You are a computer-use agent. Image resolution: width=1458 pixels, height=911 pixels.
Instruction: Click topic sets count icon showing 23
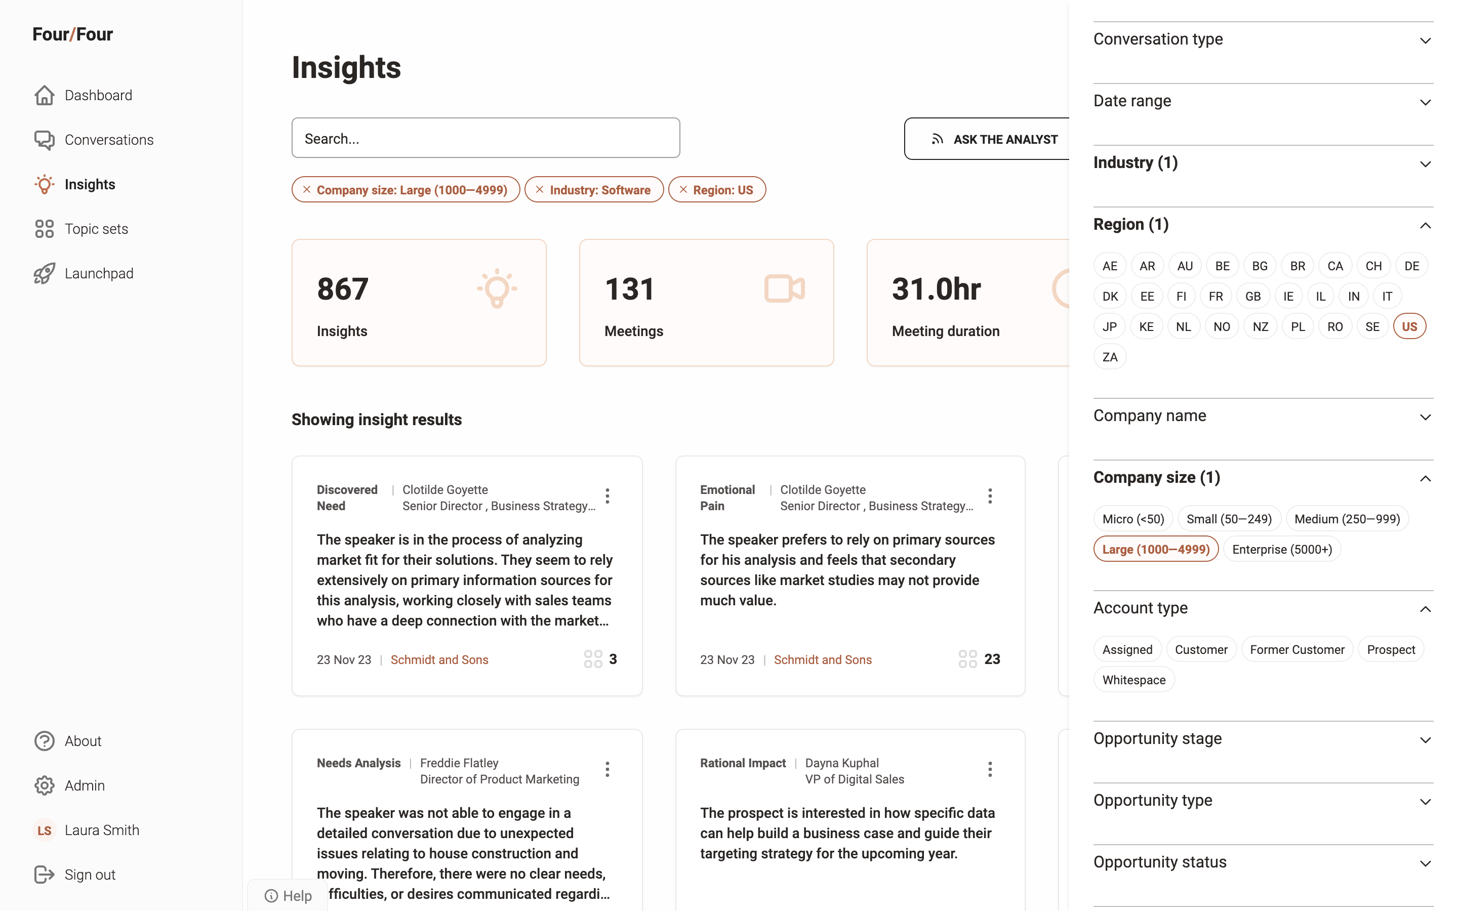point(967,659)
